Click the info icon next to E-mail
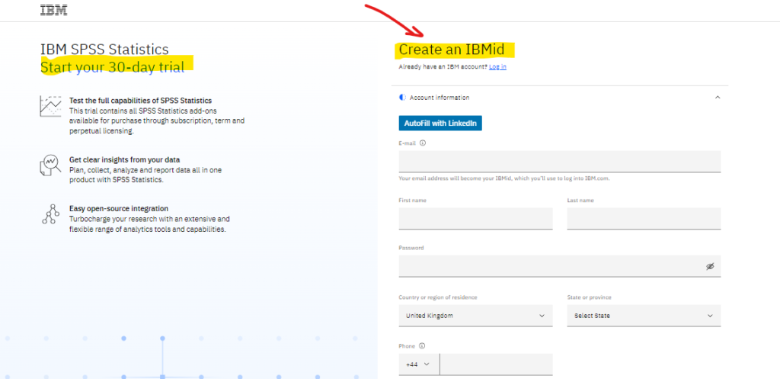Image resolution: width=780 pixels, height=379 pixels. (x=423, y=143)
